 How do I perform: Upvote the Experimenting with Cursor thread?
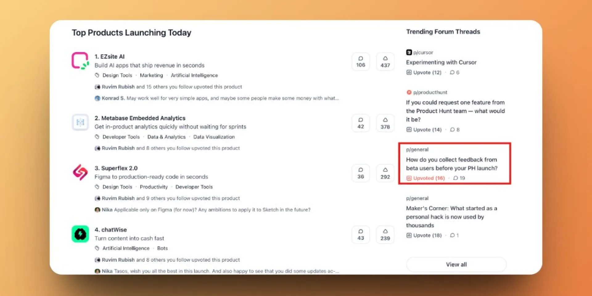(424, 72)
